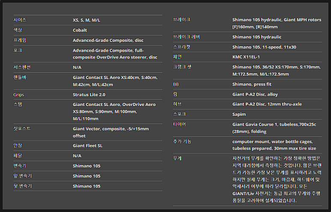Click the '뒷 변속기' label

point(22,186)
